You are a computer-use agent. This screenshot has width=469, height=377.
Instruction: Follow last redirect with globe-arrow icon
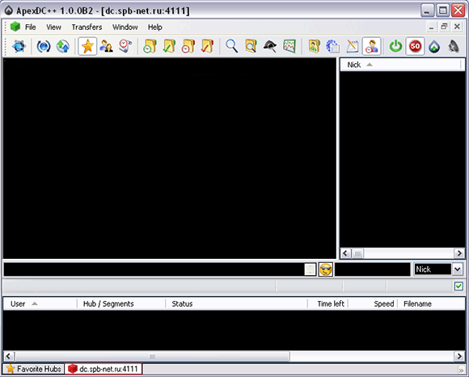63,46
